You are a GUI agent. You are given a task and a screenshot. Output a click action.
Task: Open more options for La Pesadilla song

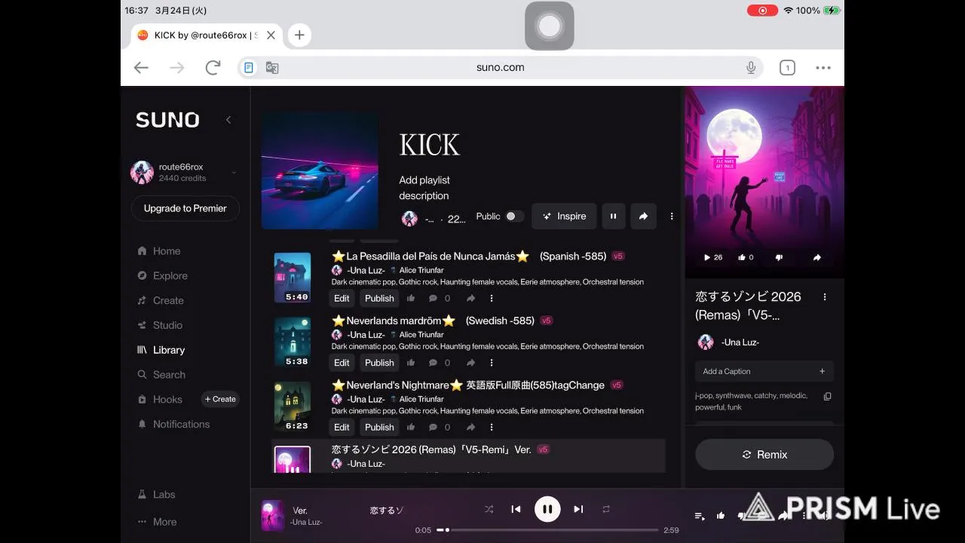492,299
